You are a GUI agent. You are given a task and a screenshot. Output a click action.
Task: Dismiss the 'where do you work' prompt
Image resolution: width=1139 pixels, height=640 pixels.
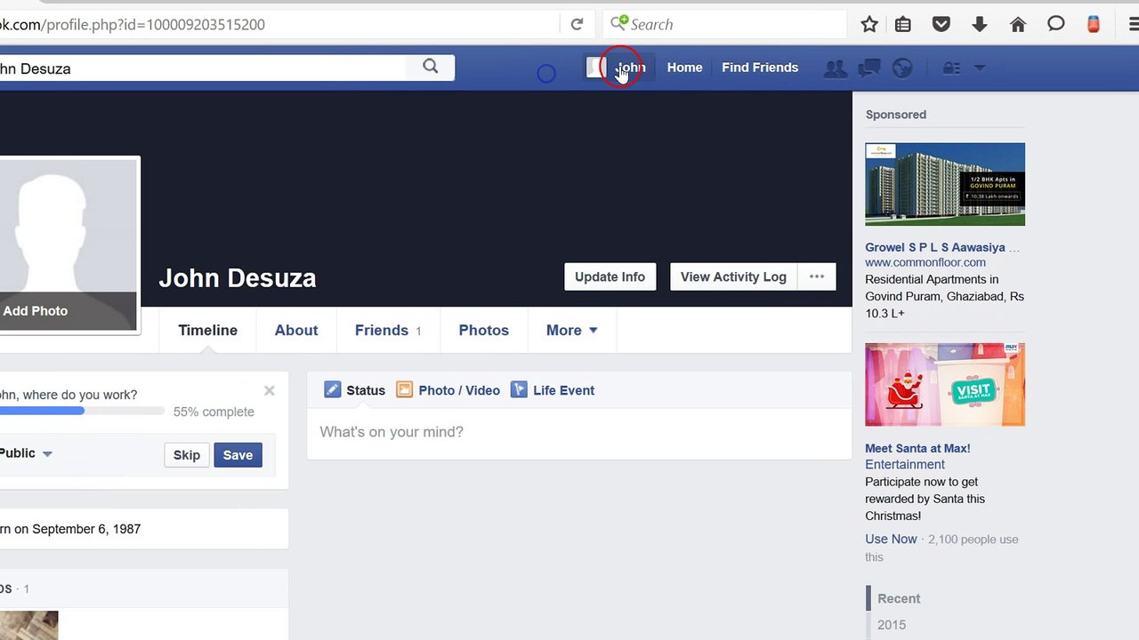pos(270,390)
